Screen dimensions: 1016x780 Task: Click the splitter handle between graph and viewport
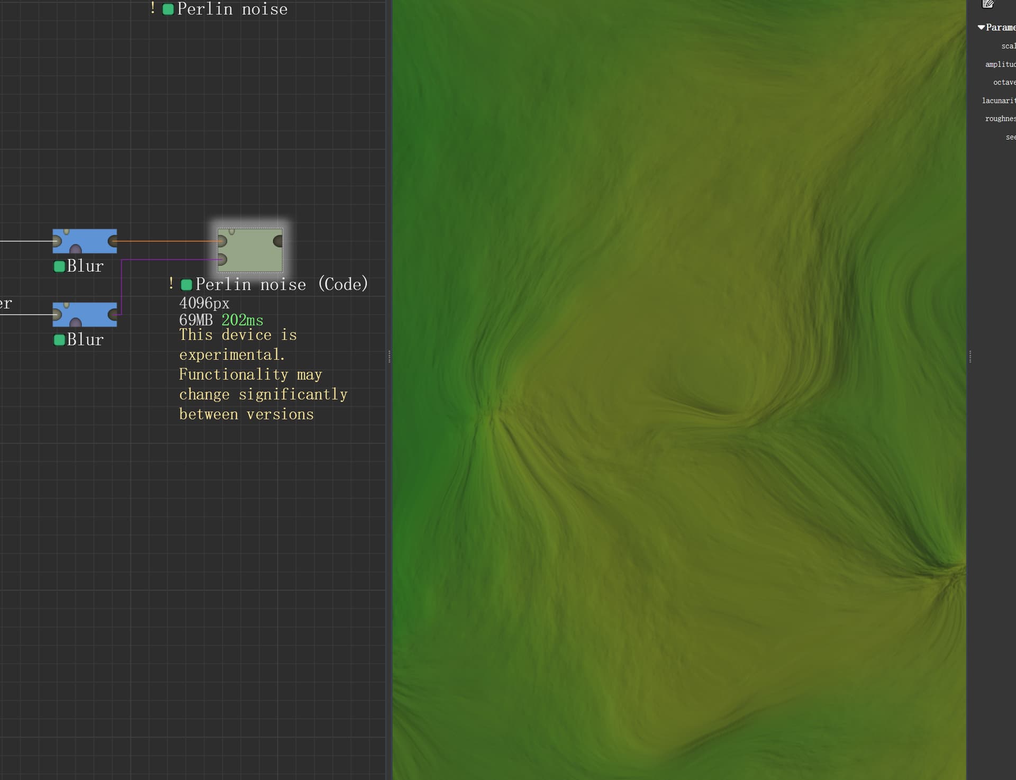click(389, 356)
